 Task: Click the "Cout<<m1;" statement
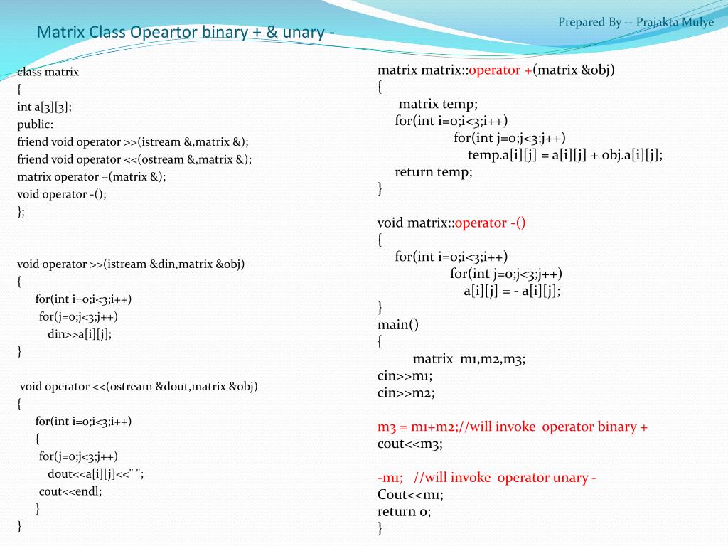410,495
